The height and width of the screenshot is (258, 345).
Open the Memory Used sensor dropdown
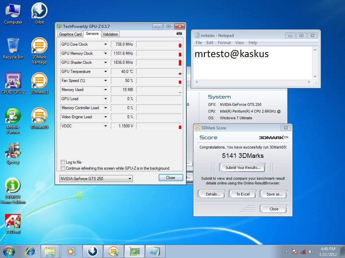point(105,90)
